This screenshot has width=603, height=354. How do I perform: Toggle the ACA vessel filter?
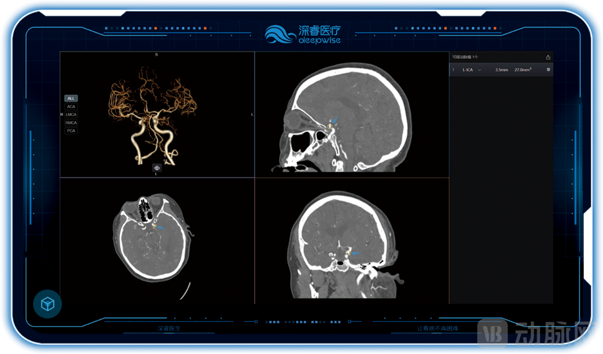71,106
